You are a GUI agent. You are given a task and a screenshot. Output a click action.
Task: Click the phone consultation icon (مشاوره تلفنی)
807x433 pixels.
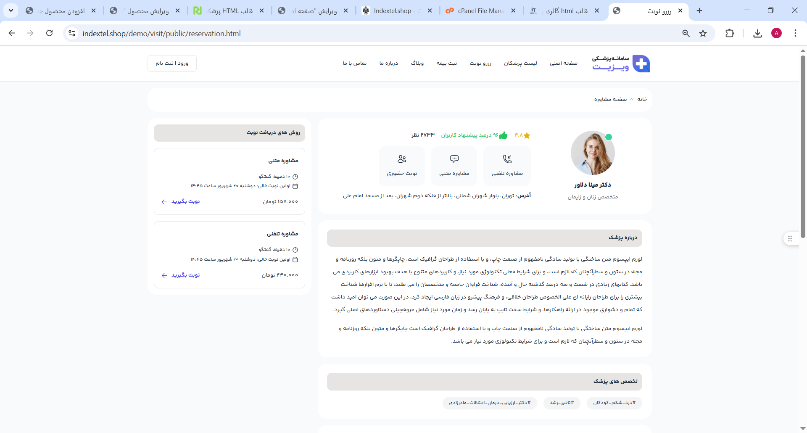pyautogui.click(x=507, y=159)
